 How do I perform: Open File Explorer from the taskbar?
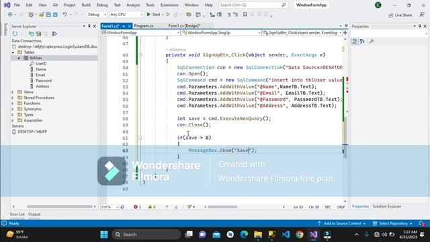click(258, 235)
